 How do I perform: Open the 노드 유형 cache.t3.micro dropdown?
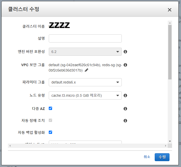coord(85,95)
